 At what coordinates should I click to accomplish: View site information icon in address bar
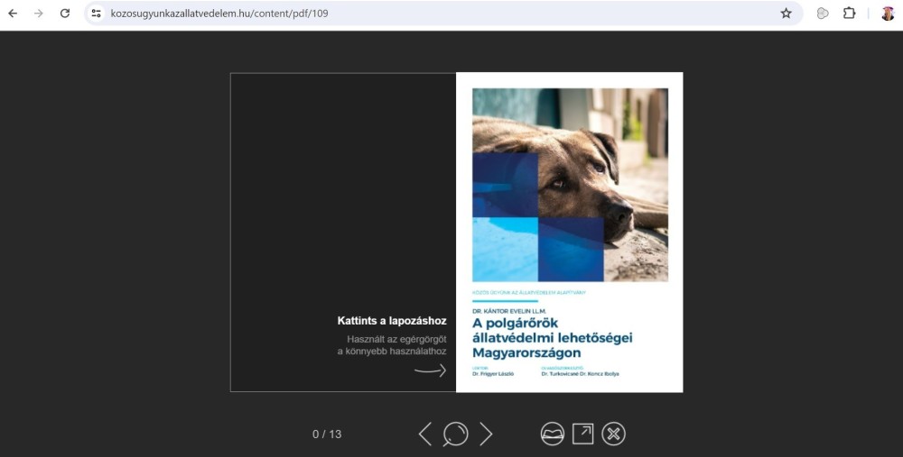click(97, 14)
